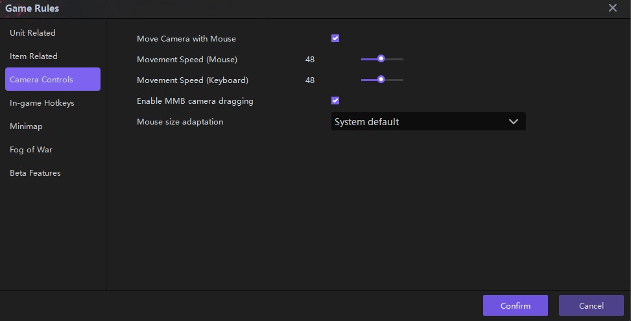Screen dimensions: 631x321
Task: Open the Unit Related tab
Action: coord(32,33)
